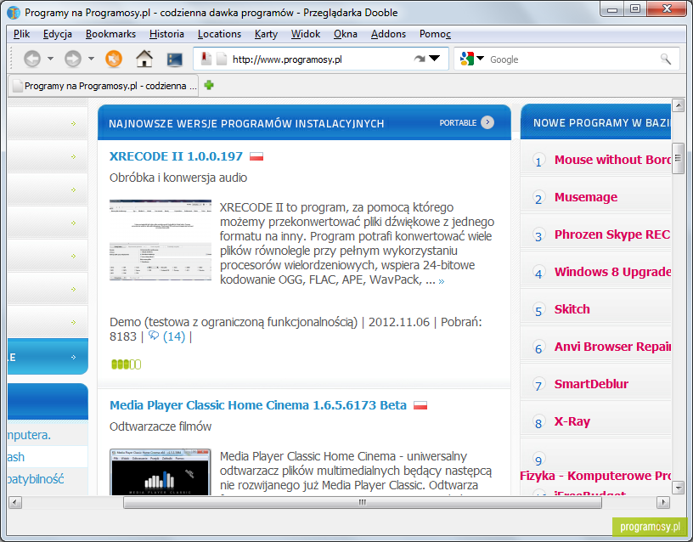Open the Karty menu
This screenshot has width=693, height=542.
(266, 34)
